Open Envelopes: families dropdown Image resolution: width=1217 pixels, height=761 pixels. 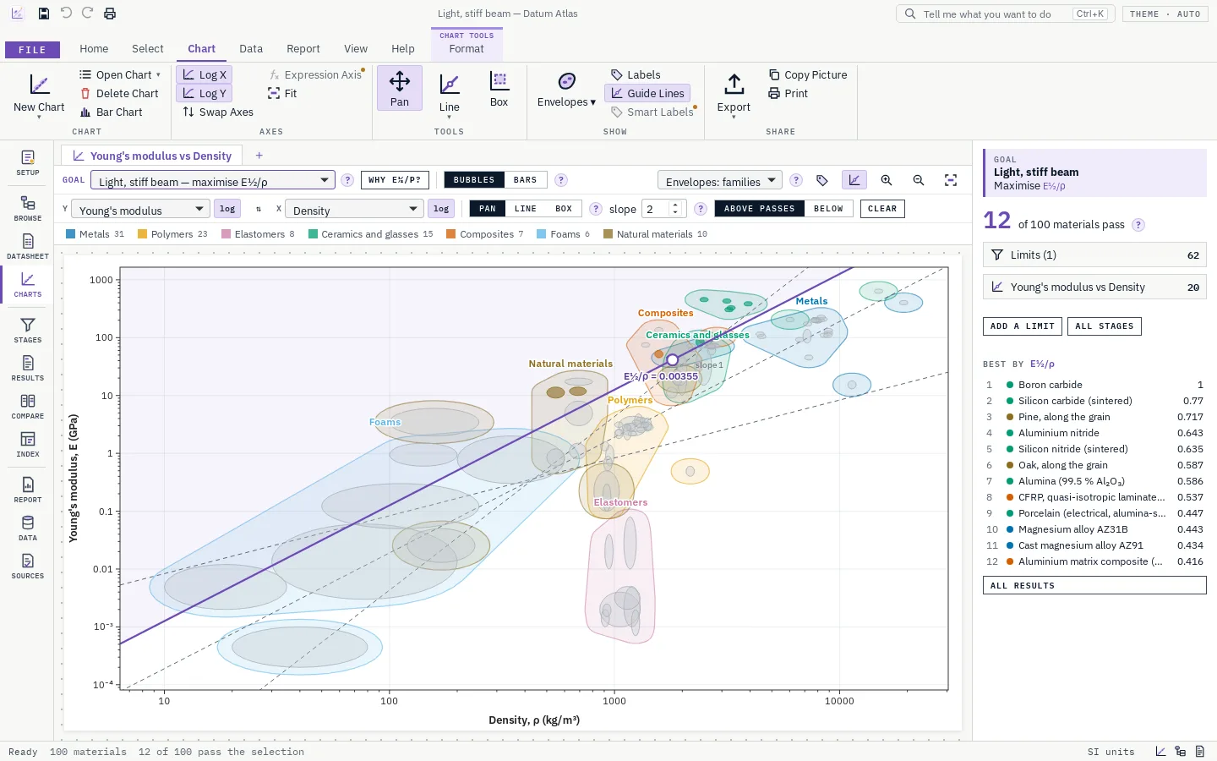pos(720,180)
